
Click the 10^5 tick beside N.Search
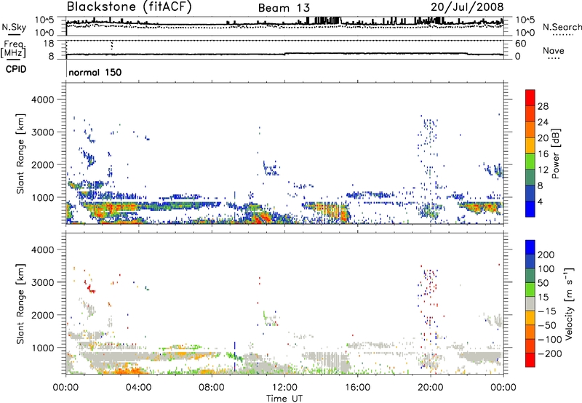tap(525, 20)
